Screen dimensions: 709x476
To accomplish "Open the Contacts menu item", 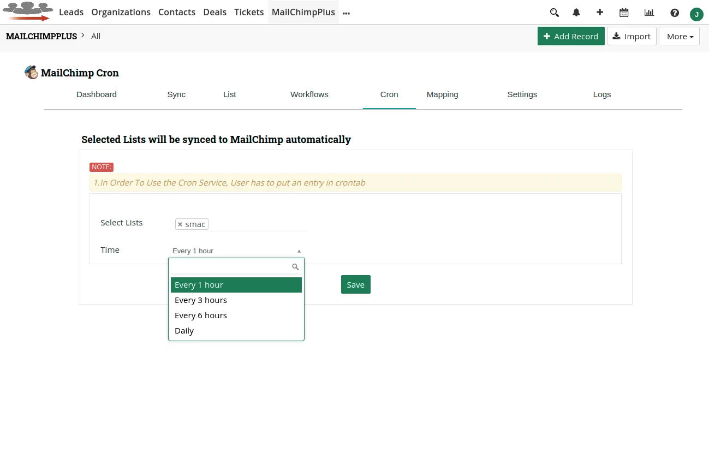I will (177, 12).
